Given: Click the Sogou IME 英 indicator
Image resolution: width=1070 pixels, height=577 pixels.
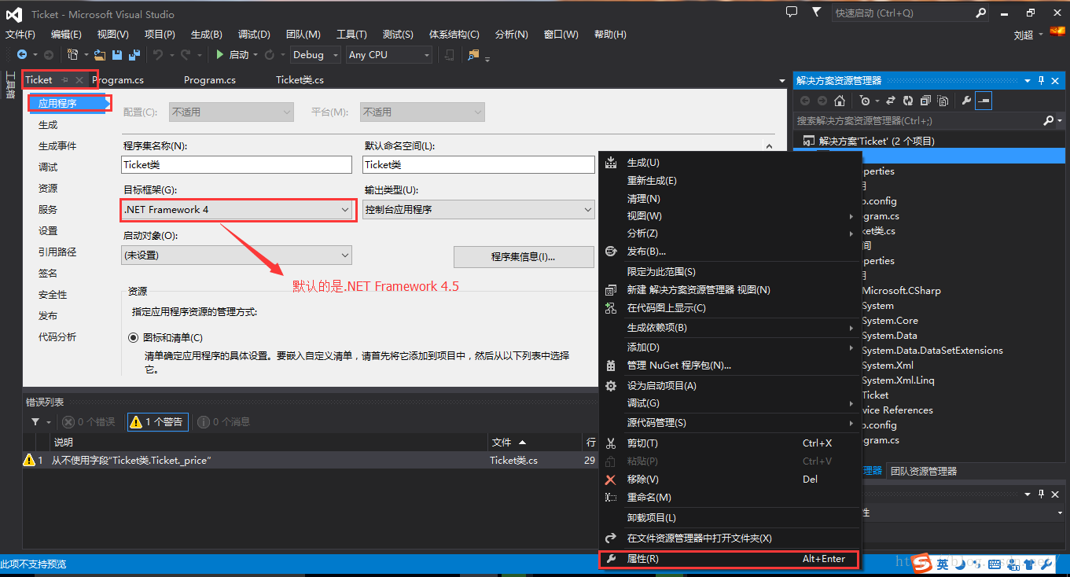Looking at the screenshot, I should click(943, 564).
